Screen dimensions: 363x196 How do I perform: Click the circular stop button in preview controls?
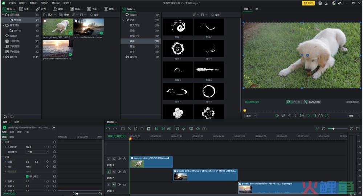302,116
